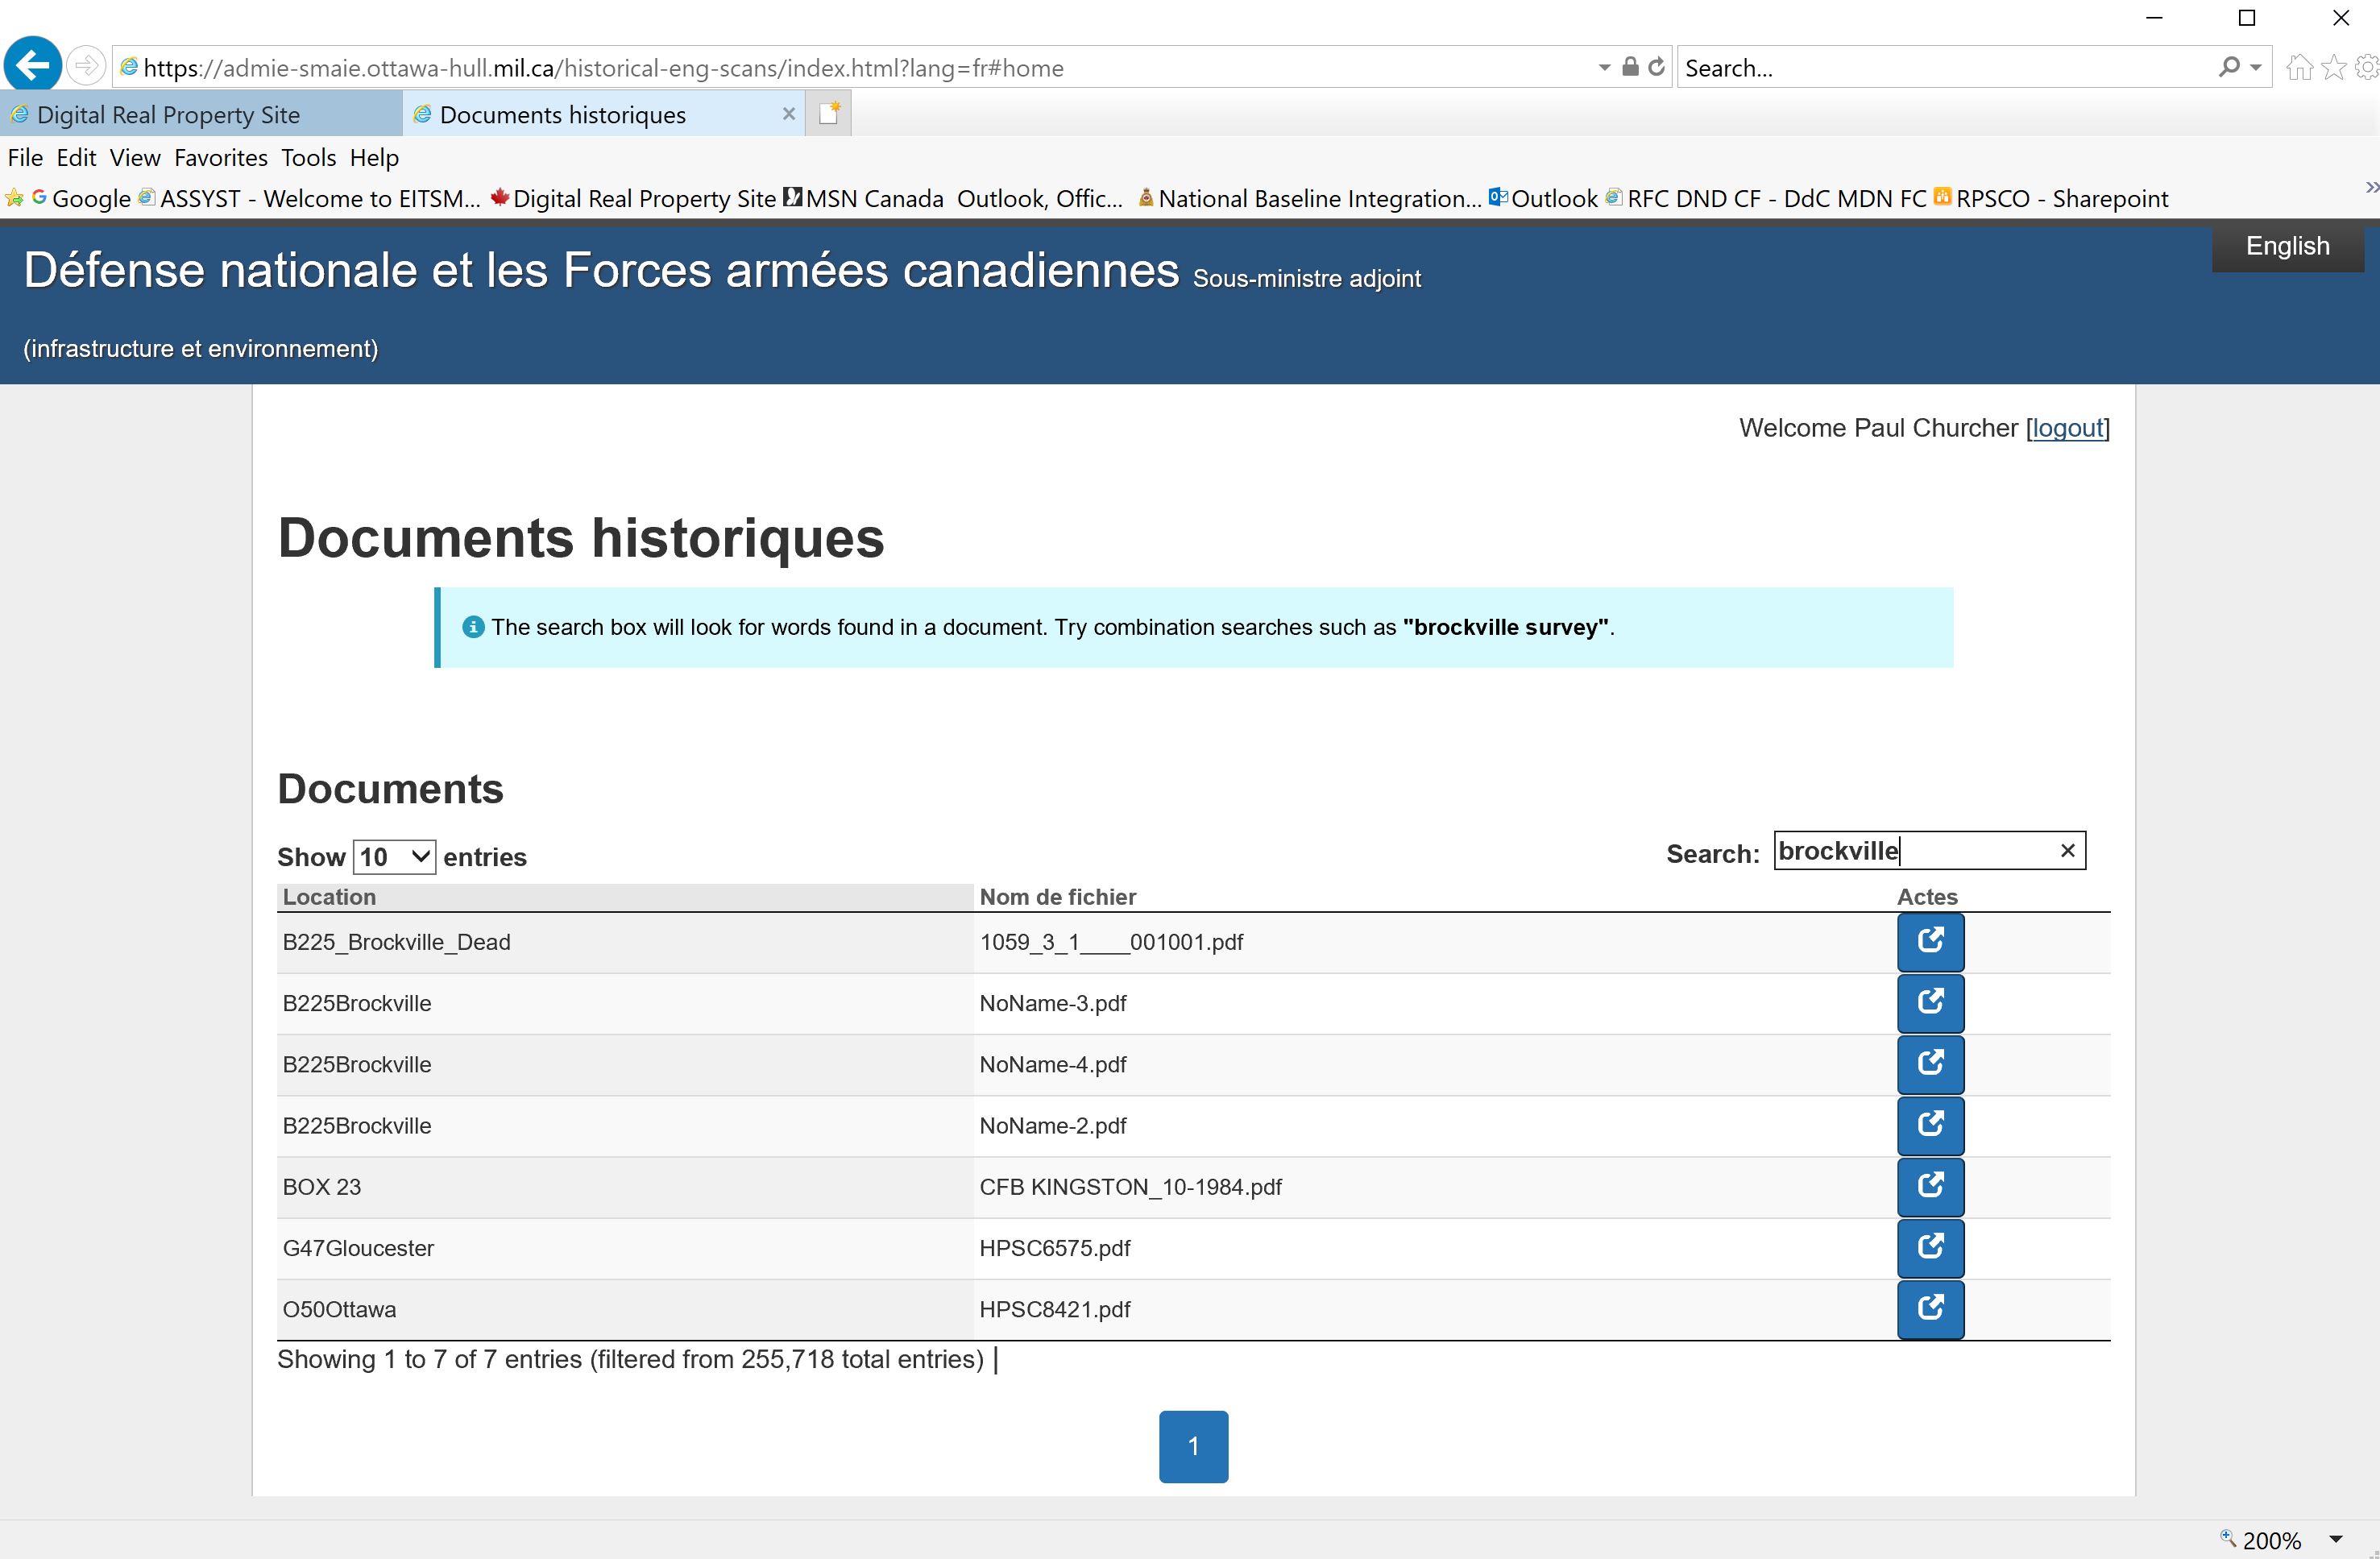Open the address bar history dropdown
The height and width of the screenshot is (1559, 2380).
1604,68
